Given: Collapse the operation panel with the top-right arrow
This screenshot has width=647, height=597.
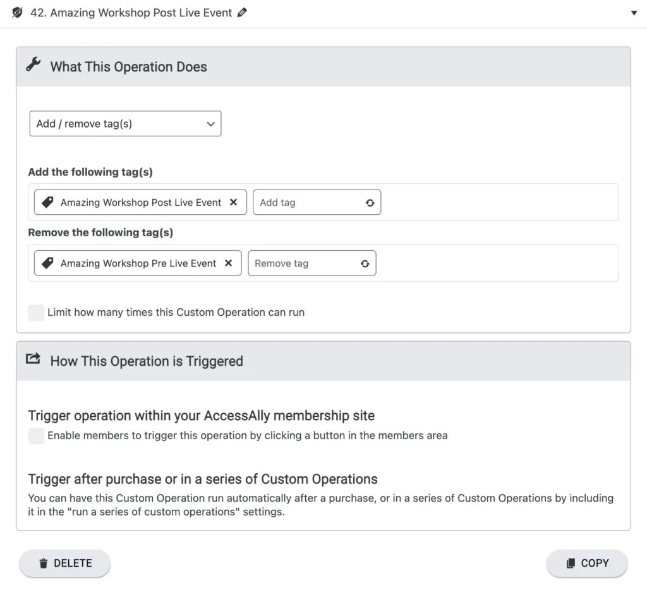Looking at the screenshot, I should [x=634, y=13].
